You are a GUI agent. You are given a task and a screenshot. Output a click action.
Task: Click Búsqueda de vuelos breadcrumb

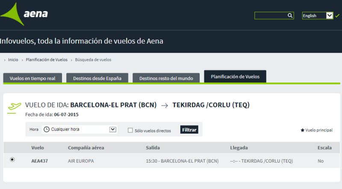93,60
